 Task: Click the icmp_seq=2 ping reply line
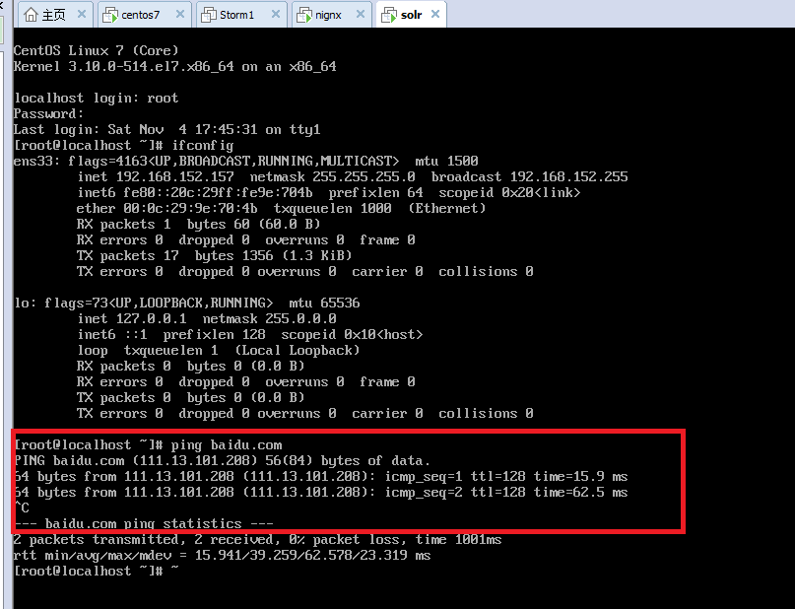click(321, 493)
